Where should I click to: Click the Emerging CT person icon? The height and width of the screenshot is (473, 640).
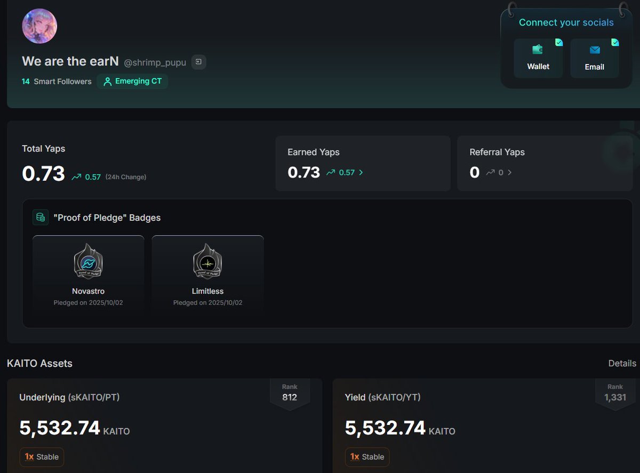pos(108,82)
